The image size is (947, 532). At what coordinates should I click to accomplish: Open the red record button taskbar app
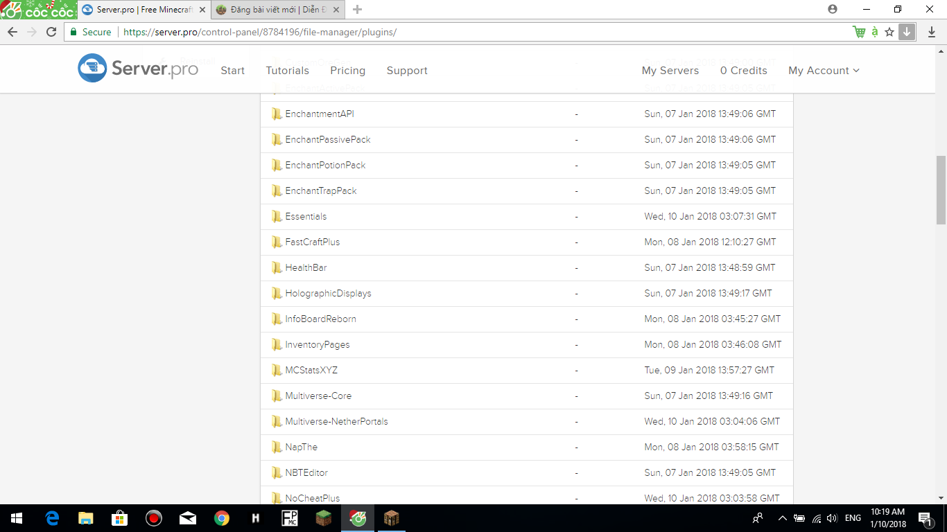point(154,518)
